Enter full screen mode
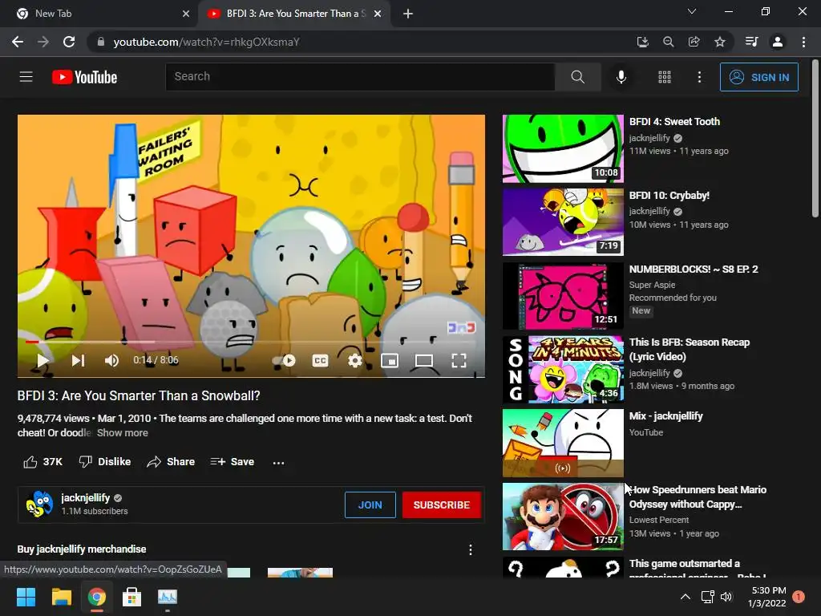Viewport: 821px width, 616px height. coord(459,360)
